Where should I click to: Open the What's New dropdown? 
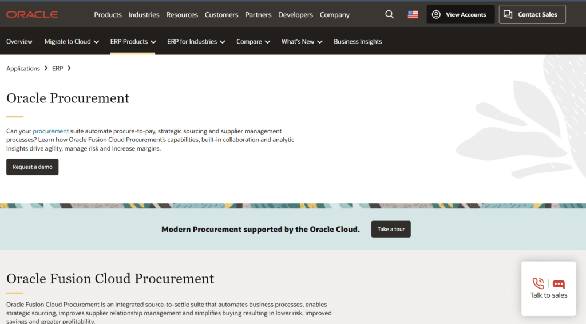[x=302, y=42]
